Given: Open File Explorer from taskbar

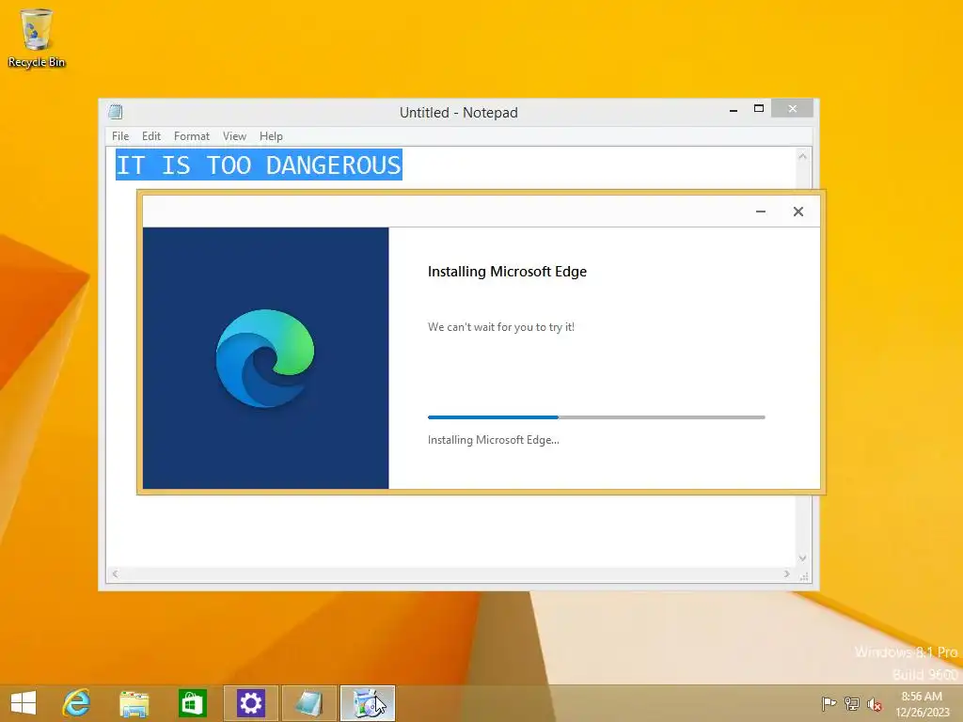Looking at the screenshot, I should coord(134,703).
